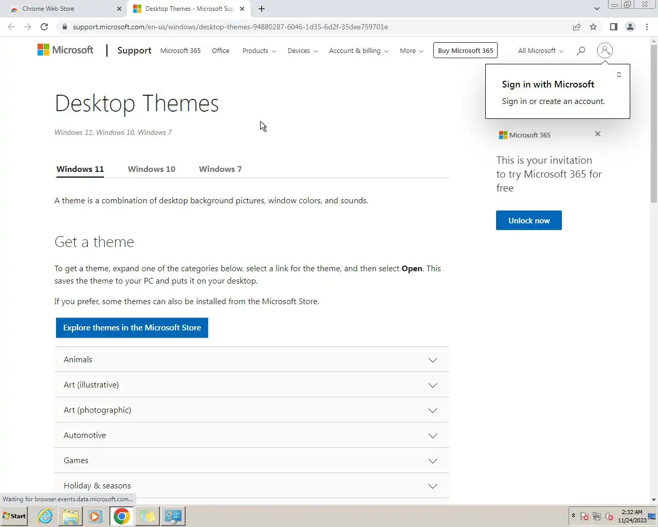658x527 pixels.
Task: Expand the Games category
Action: 252,461
